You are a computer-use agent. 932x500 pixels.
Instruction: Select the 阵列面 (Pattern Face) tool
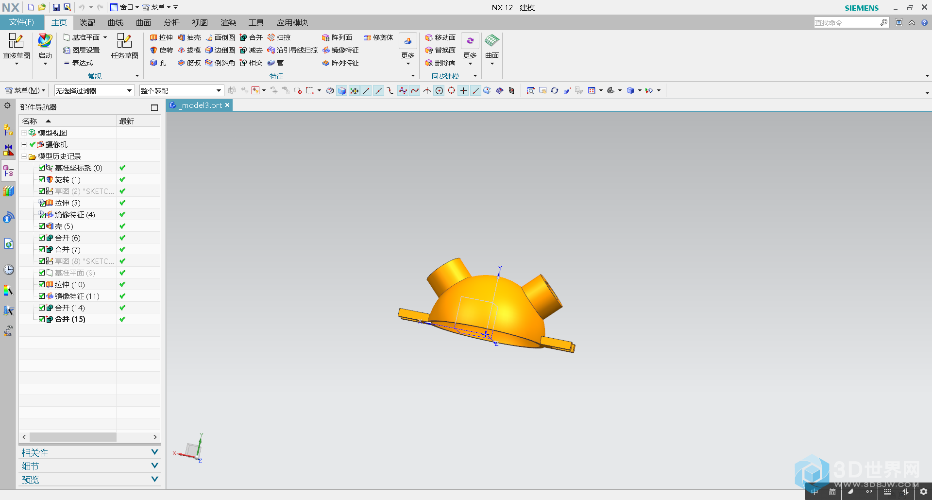[x=337, y=37]
